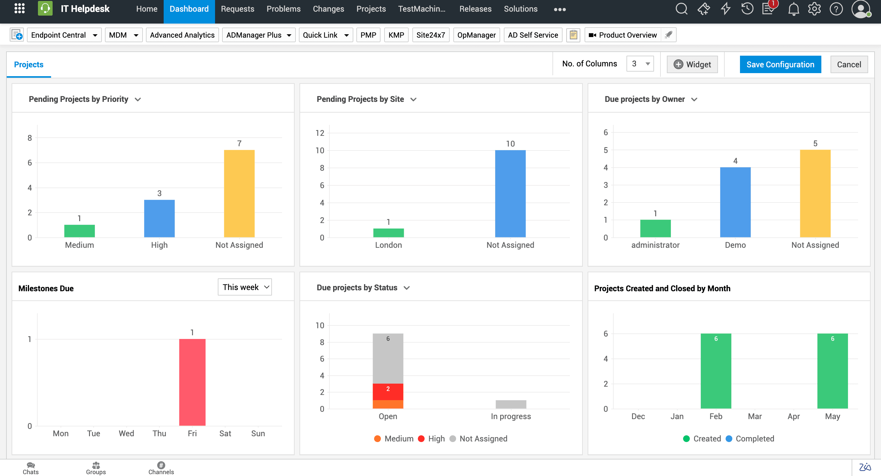
Task: Click the Save Configuration button
Action: pyautogui.click(x=780, y=65)
